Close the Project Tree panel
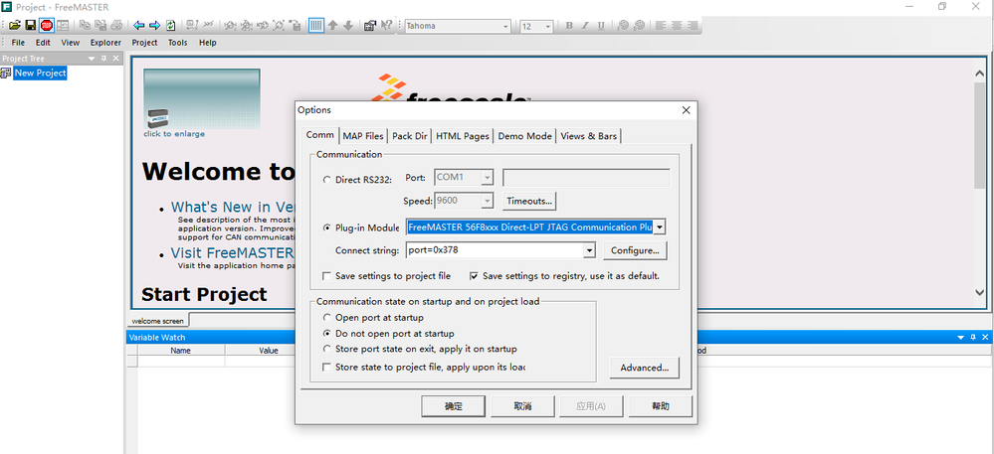Viewport: 994px width, 454px height. 115,59
